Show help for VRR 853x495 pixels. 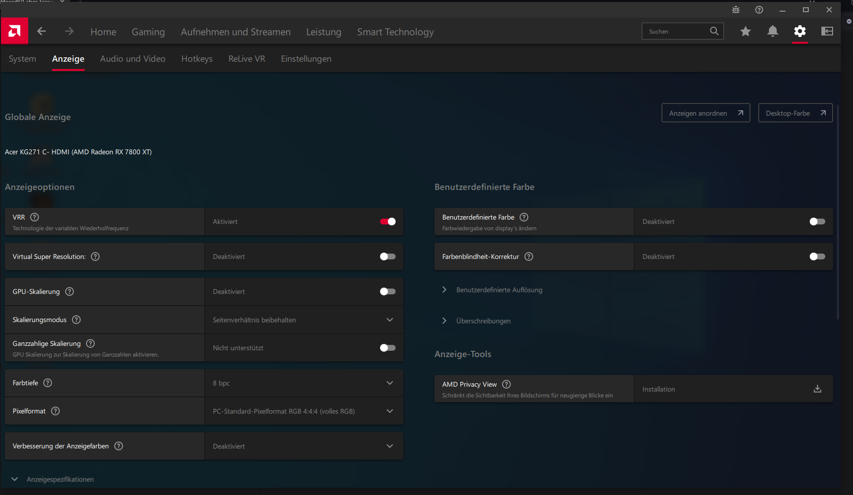[35, 217]
